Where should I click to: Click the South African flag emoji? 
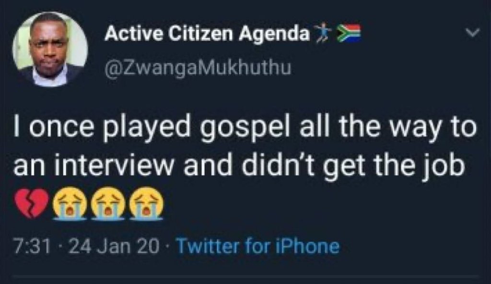click(x=348, y=32)
